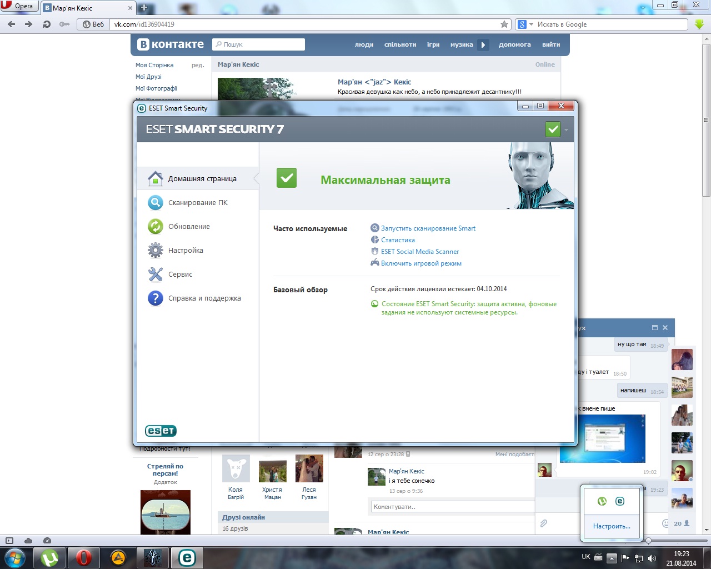Open ESET Social Media Scanner link
This screenshot has height=569, width=711.
pyautogui.click(x=420, y=252)
